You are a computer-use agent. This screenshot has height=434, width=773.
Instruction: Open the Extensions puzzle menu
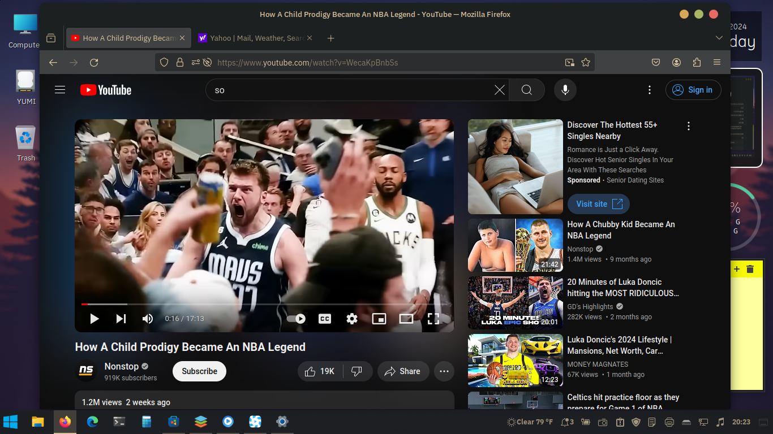(x=697, y=62)
